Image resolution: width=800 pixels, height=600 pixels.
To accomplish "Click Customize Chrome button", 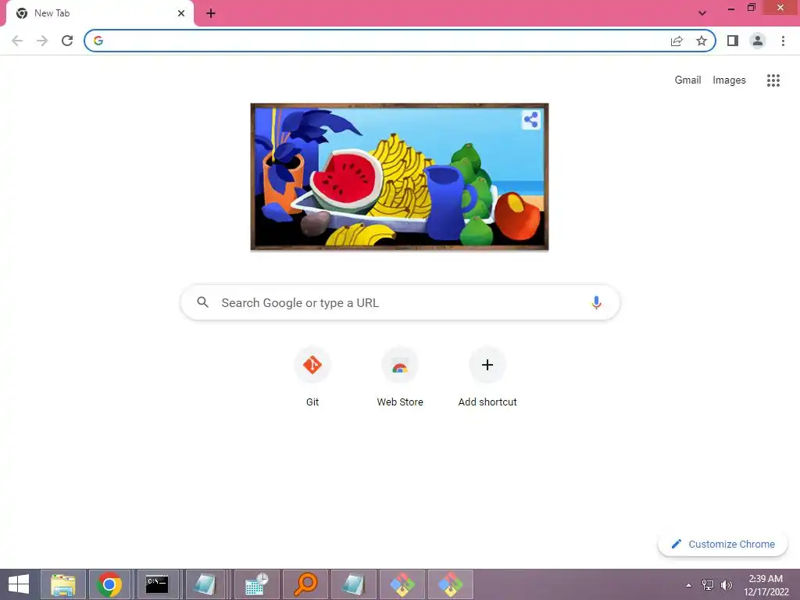I will [723, 545].
